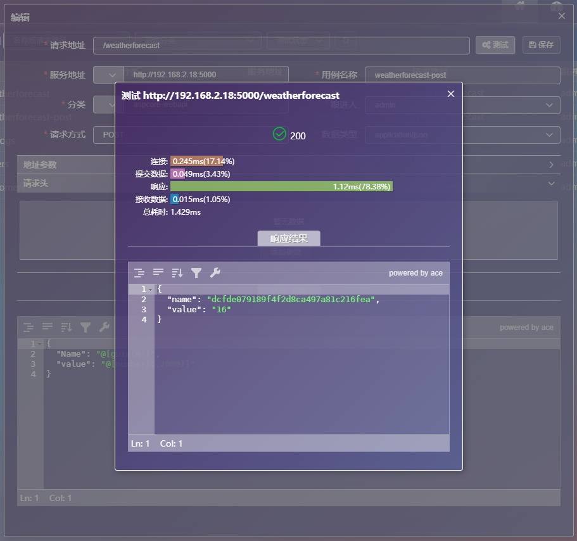Click the green 响应 timing bar 1.12ms
This screenshot has height=541, width=577.
point(281,187)
